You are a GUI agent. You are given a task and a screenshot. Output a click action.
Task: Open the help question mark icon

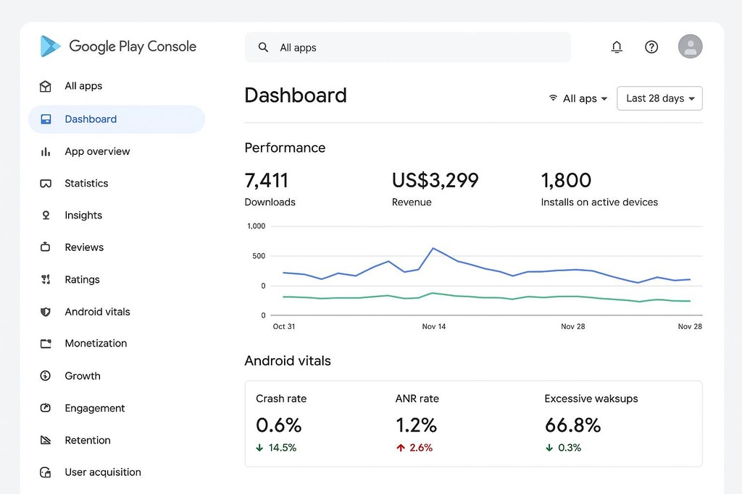(x=651, y=47)
